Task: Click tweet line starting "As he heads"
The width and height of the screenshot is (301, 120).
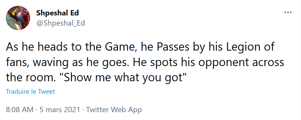Action: [x=140, y=48]
